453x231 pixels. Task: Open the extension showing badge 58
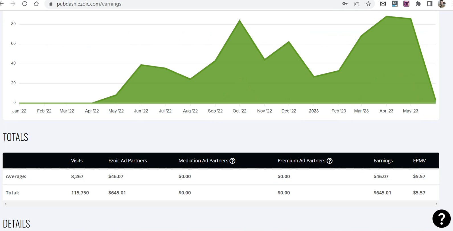click(x=395, y=4)
